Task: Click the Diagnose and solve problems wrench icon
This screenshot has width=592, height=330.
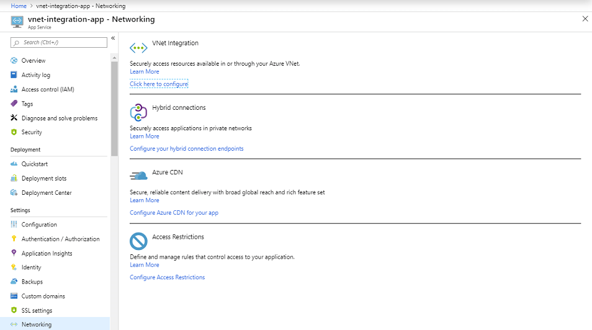Action: coord(14,118)
